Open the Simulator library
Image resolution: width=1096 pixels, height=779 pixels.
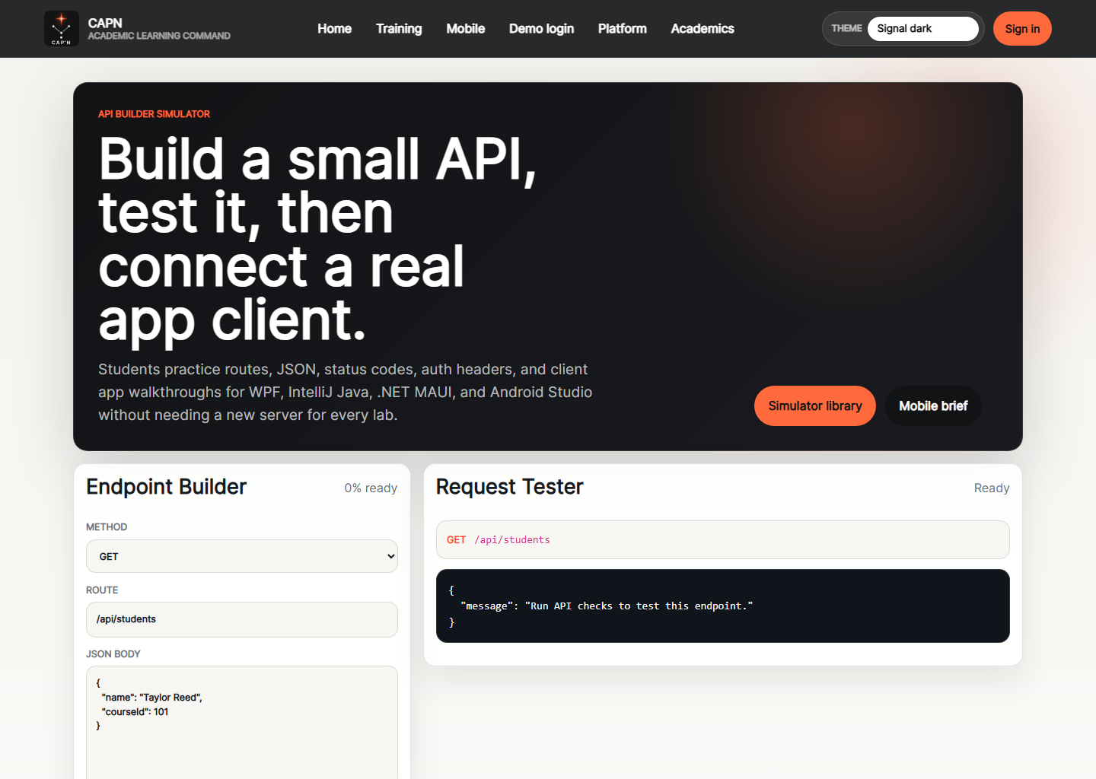[x=815, y=405]
